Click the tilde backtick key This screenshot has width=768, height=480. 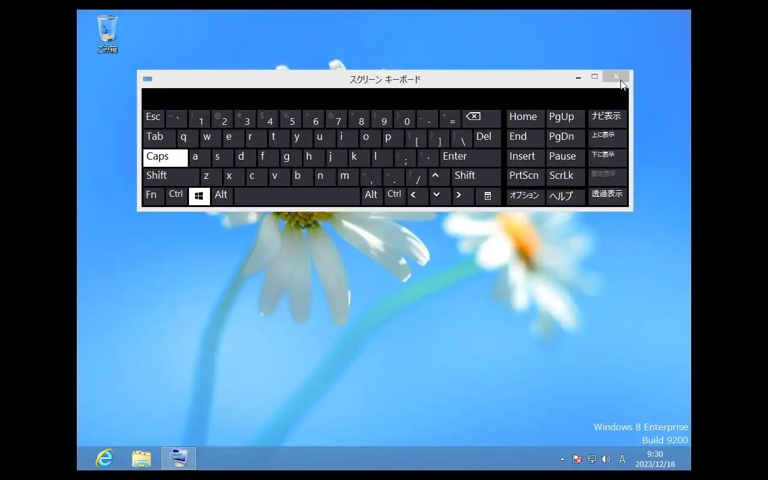[176, 118]
